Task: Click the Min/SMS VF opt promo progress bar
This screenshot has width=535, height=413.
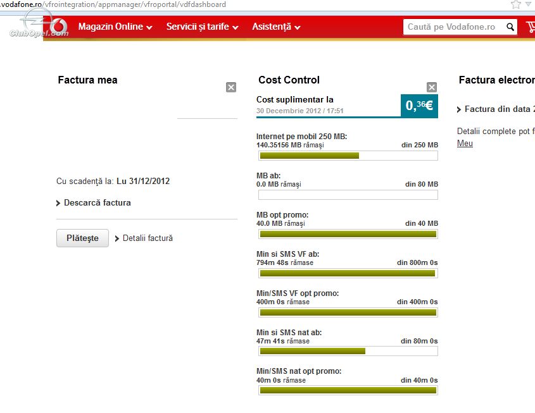Action: (x=348, y=312)
